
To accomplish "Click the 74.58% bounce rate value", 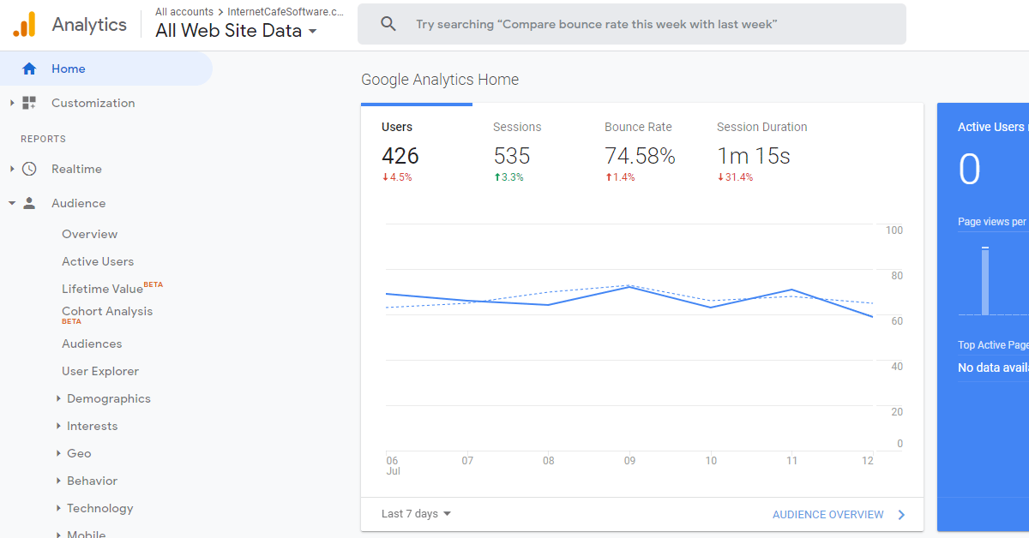I will pos(640,156).
